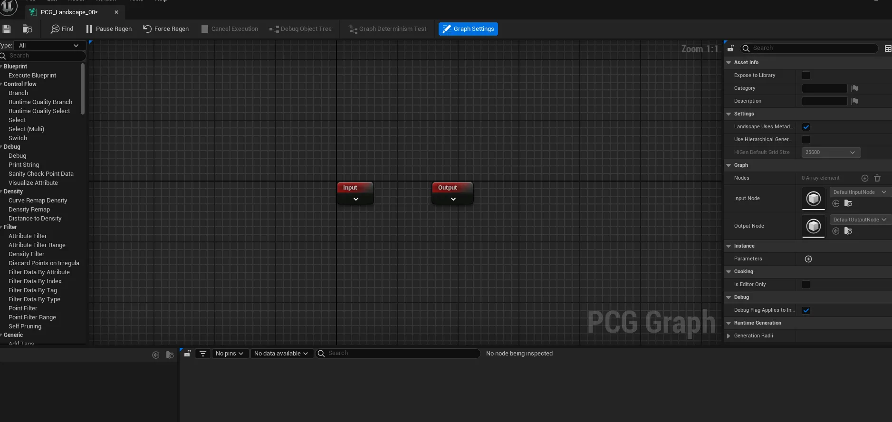Collapse the Asset Info section
Image resolution: width=892 pixels, height=422 pixels.
click(x=729, y=63)
